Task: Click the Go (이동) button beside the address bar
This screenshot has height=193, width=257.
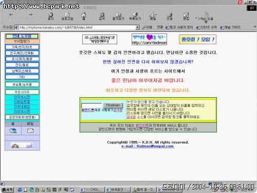Action: (x=148, y=27)
